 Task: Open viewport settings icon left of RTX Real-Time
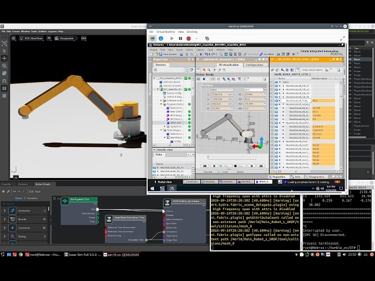click(x=13, y=38)
